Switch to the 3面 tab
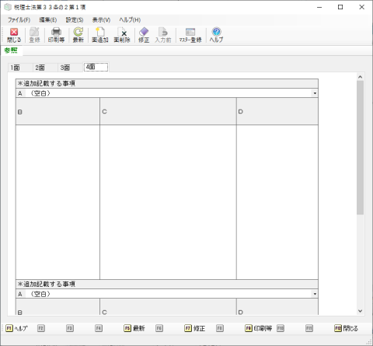The height and width of the screenshot is (346, 373). (65, 68)
